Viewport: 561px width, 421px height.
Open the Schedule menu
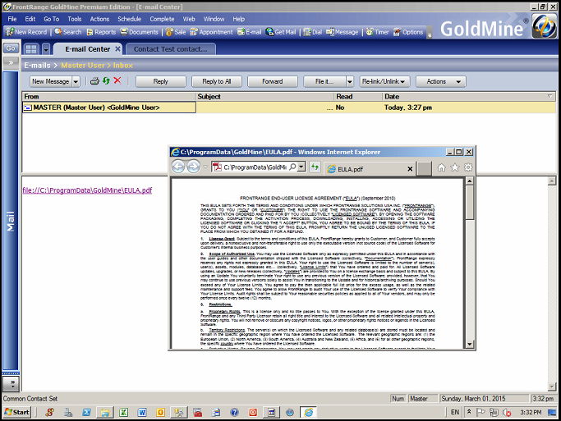click(x=129, y=19)
